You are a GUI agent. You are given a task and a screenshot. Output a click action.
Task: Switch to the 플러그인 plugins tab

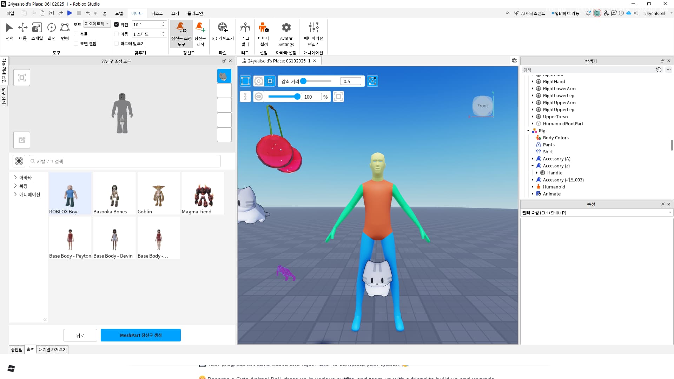195,13
